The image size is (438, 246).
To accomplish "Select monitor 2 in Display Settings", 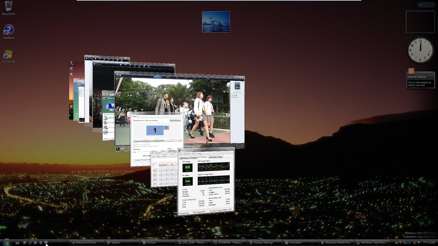I will click(x=166, y=127).
